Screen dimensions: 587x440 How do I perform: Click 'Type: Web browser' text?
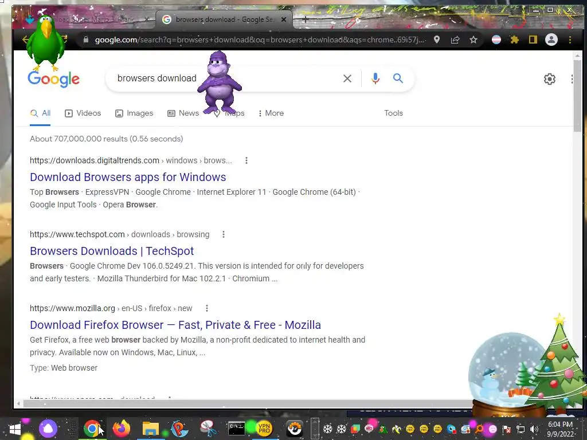64,368
